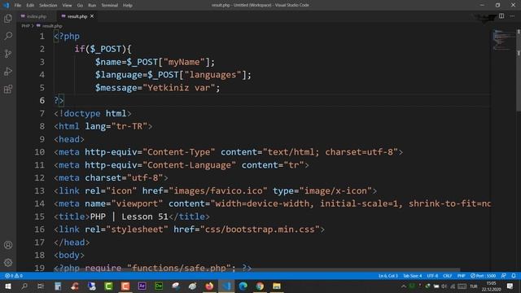Screen dimensions: 521x293
Task: Click the errors and warnings status indicator
Action: click(14, 276)
